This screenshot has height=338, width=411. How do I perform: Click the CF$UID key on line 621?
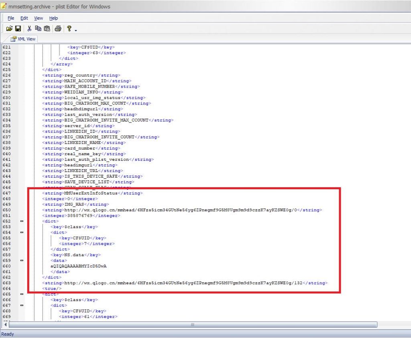click(x=91, y=47)
